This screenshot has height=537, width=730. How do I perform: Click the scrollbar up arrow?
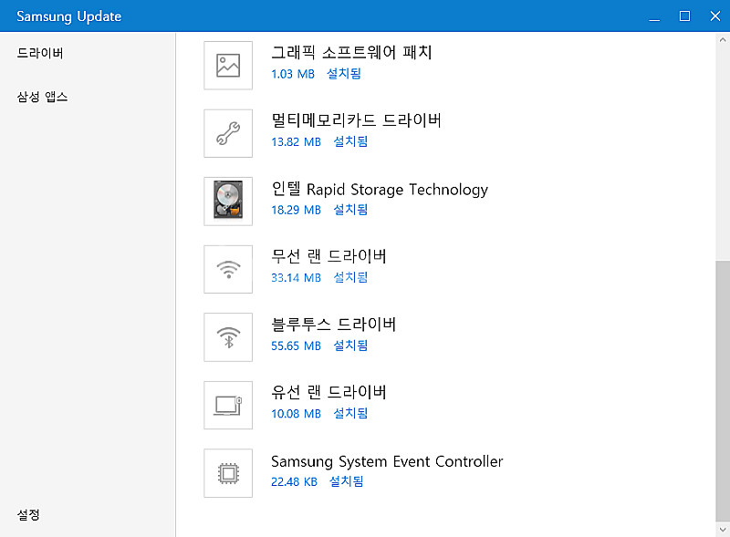coord(723,40)
